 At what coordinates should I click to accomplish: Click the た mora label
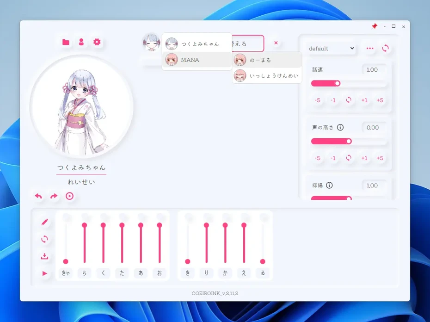point(122,273)
